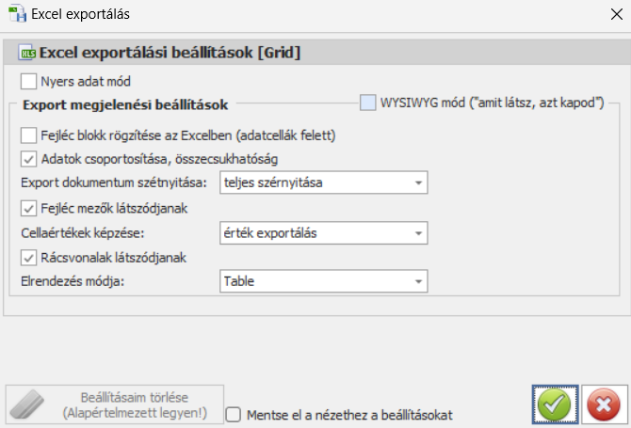Disable Rácsvonalak látszódjanak checkbox
Viewport: 631px width, 428px height.
(28, 257)
